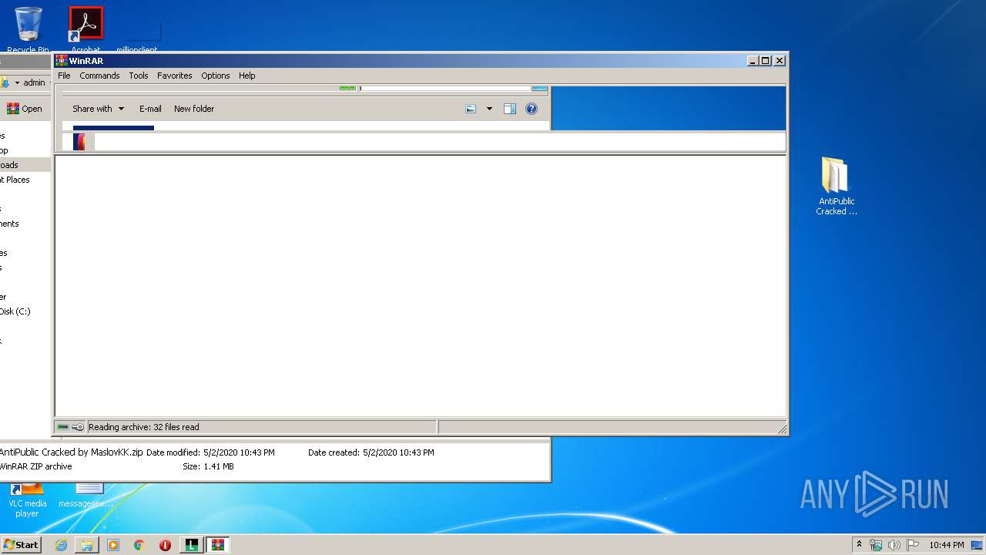Open the Help menu
Screen dimensions: 986x555
click(x=246, y=76)
